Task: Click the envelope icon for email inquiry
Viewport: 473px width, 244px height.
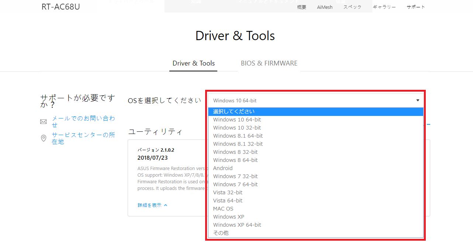Action: pos(44,121)
